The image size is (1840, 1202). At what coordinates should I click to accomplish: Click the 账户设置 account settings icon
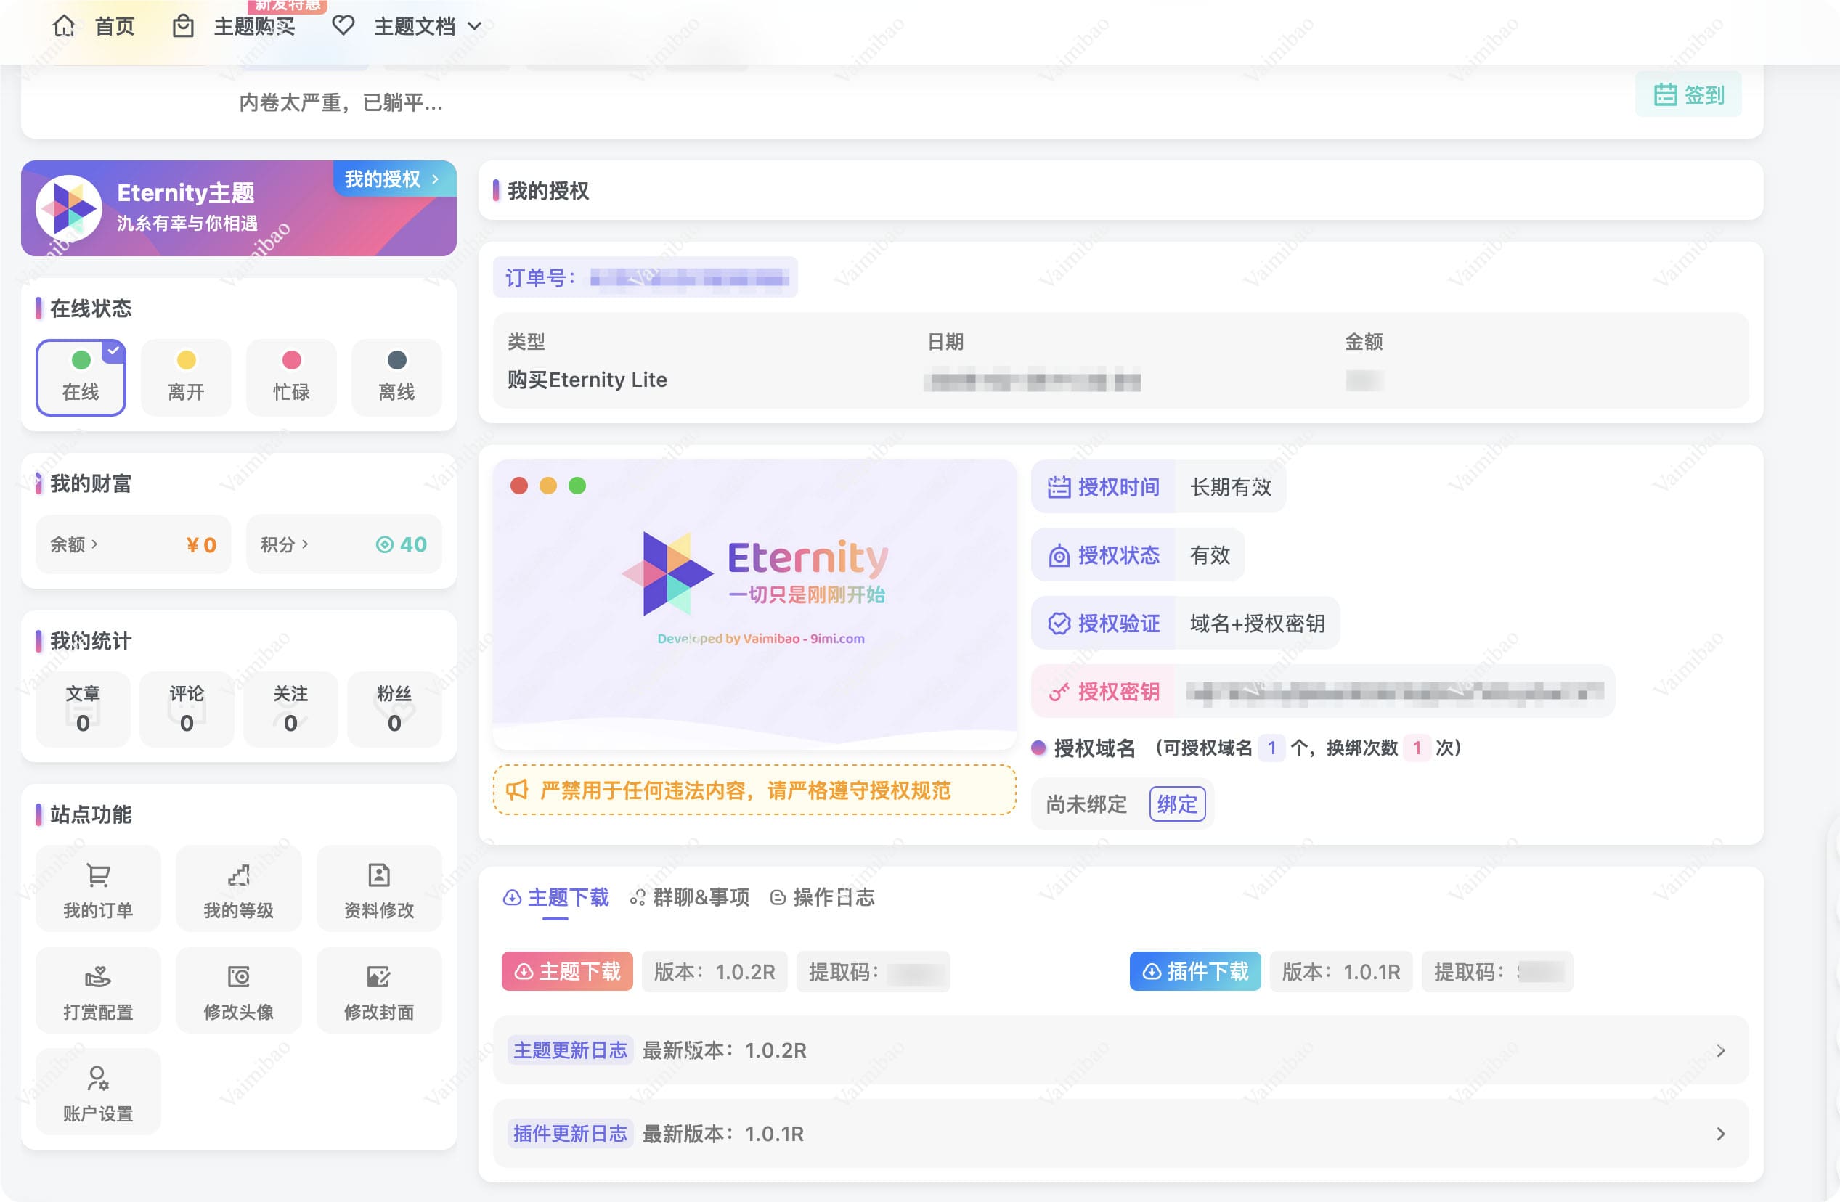coord(98,1079)
